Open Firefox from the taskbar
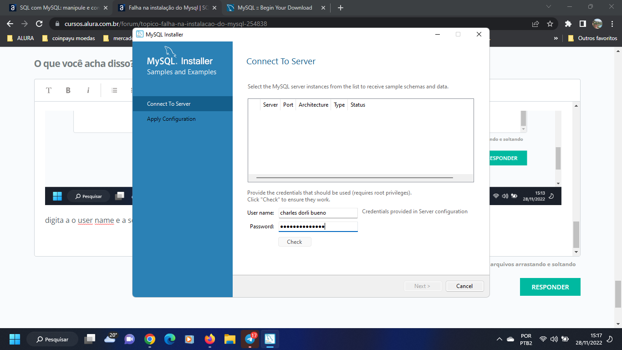622x350 pixels. 209,339
